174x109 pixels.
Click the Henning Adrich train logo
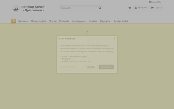[16, 9]
